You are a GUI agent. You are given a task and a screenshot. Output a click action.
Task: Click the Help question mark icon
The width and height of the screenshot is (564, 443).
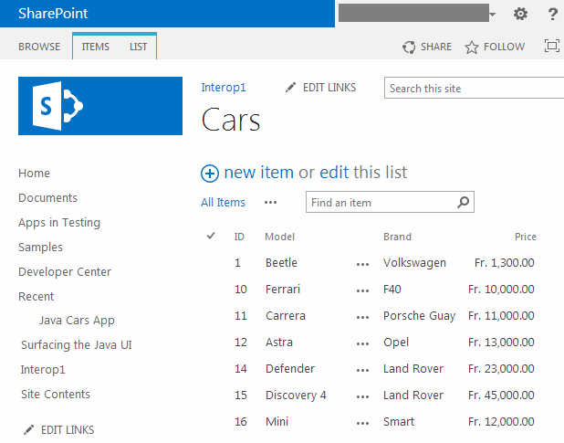coord(552,14)
